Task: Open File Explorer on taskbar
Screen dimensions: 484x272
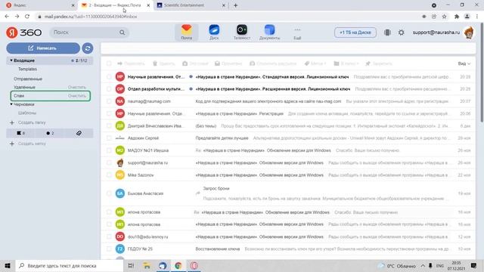Action: 147,265
